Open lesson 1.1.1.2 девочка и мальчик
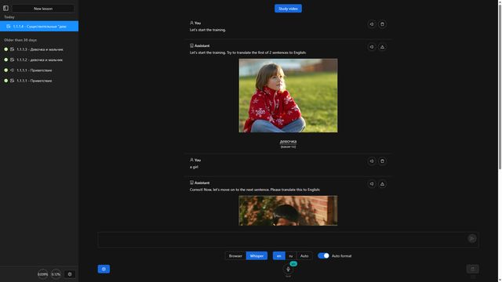This screenshot has width=502, height=282. 40,60
